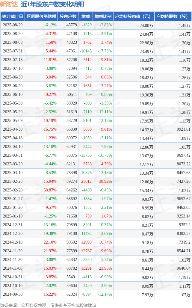192x308 pixels.
Task: Select the 38.92% change ratio cell
Action: [x=105, y=182]
